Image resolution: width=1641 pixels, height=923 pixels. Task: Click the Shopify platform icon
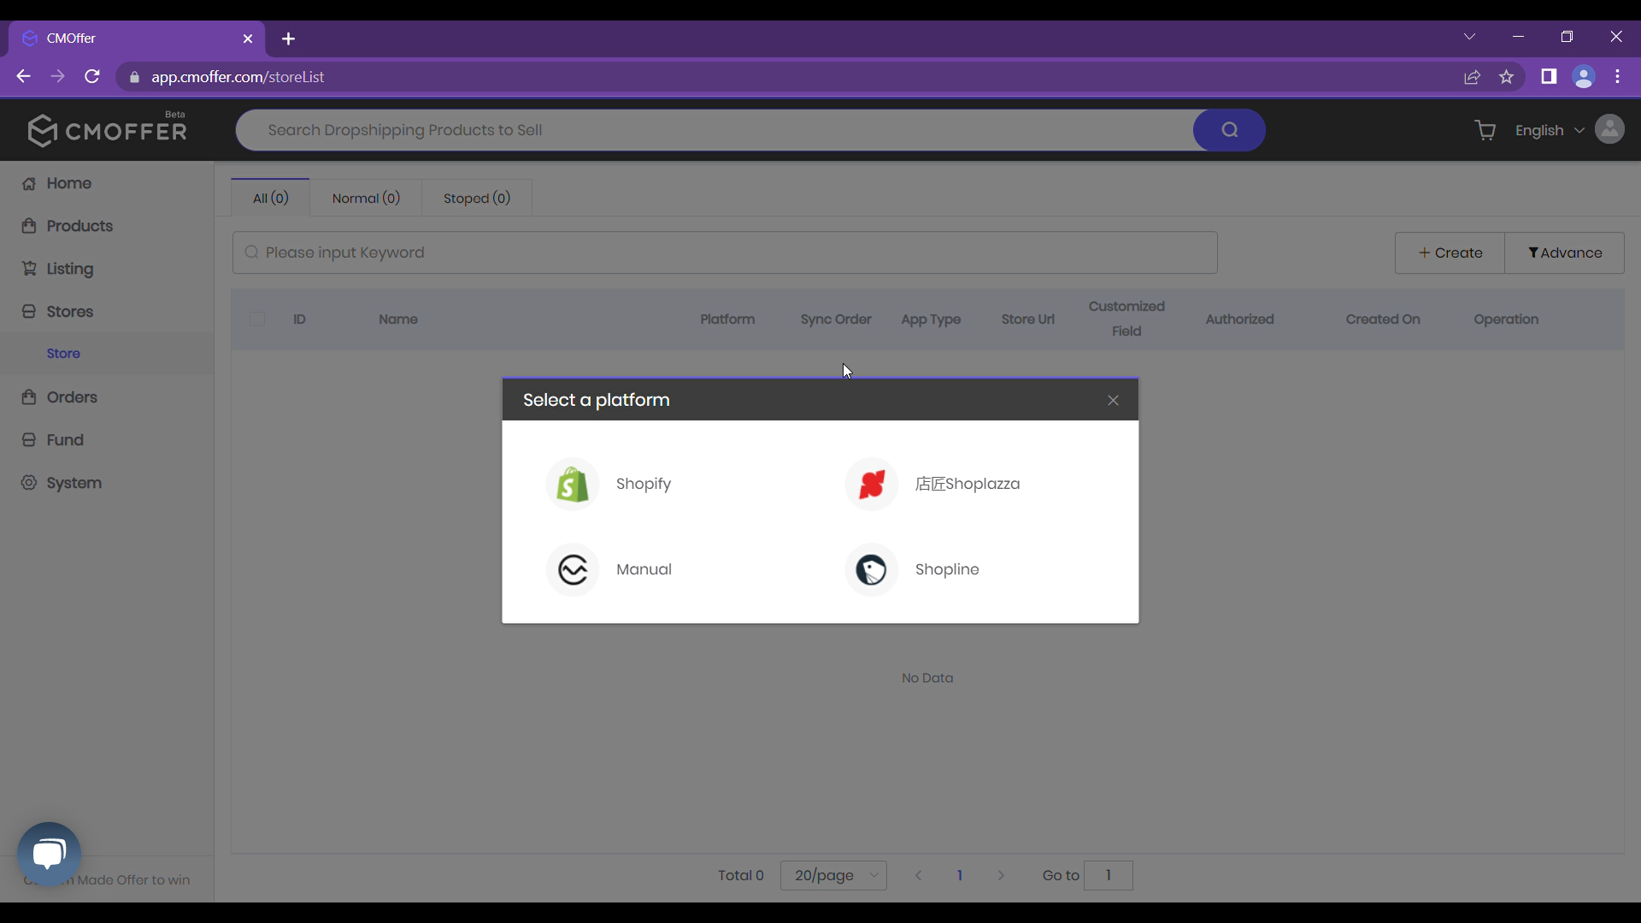(x=573, y=484)
